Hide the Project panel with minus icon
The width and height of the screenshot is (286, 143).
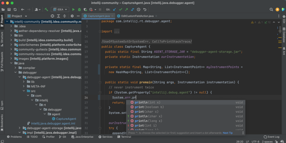(x=78, y=16)
